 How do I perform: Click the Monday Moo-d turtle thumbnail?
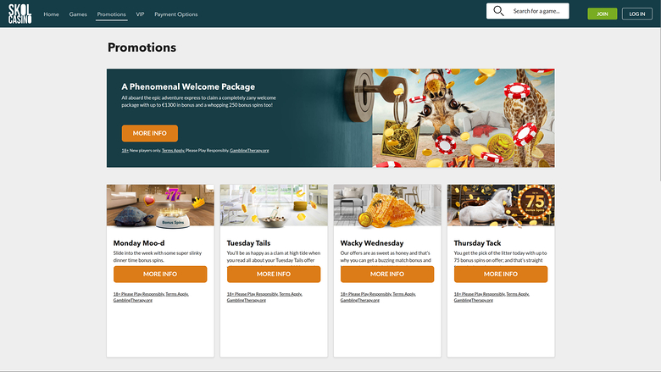(x=160, y=206)
